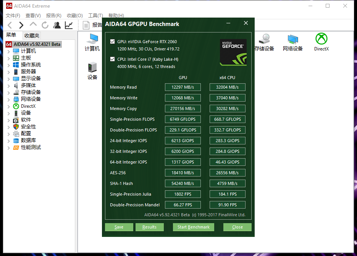Close GPGPU Benchmark dialog with X
This screenshot has width=357, height=256.
pos(246,23)
